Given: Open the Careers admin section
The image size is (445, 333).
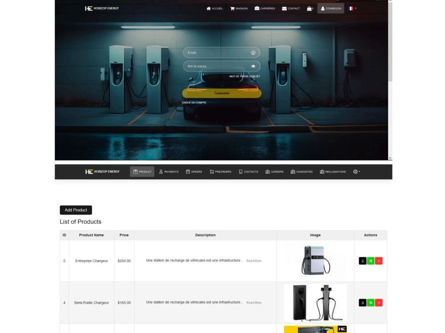Looking at the screenshot, I should (x=275, y=171).
